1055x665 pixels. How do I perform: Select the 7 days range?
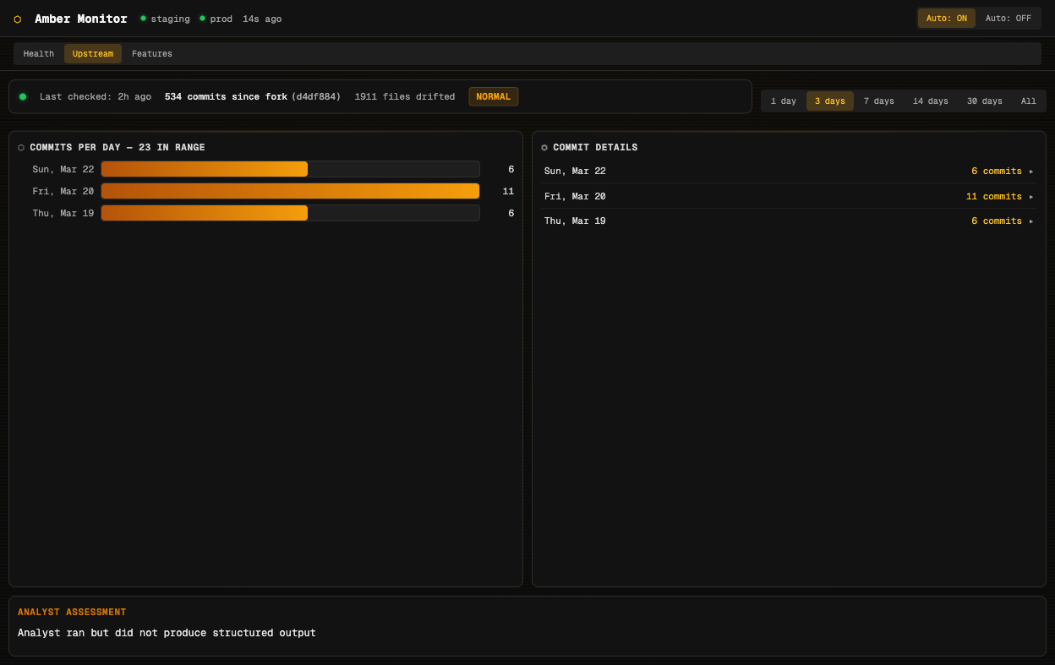tap(879, 101)
